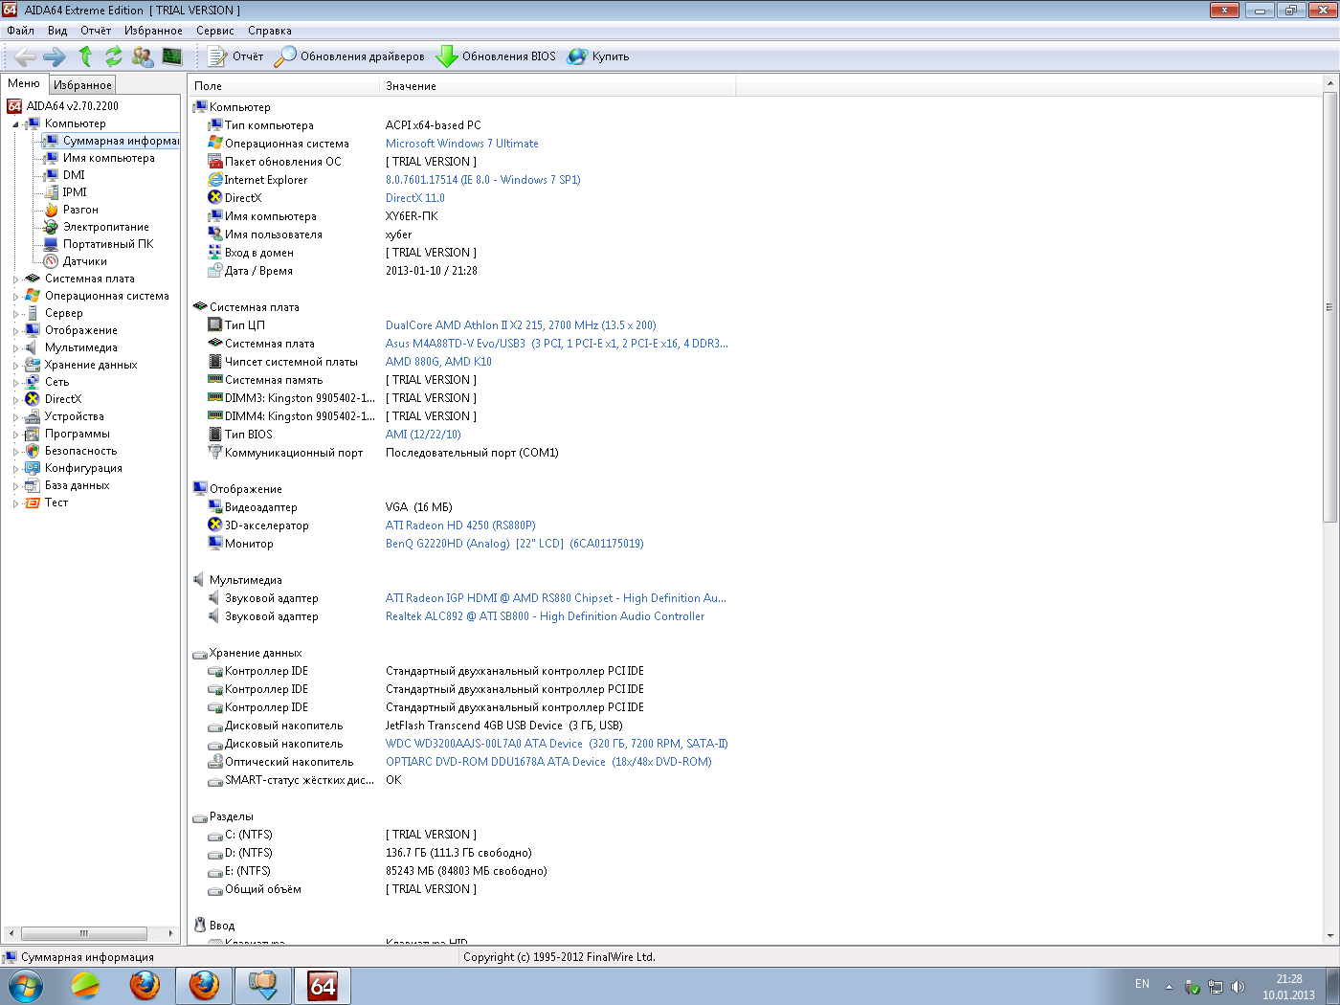Switch to the Меню tab
The image size is (1340, 1005).
coord(24,83)
